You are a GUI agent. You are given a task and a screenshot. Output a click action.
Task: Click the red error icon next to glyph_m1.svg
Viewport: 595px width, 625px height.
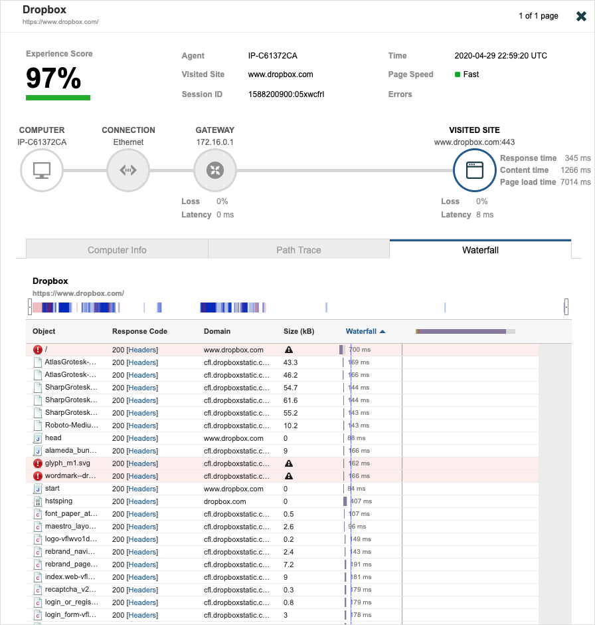[38, 463]
